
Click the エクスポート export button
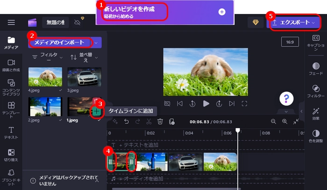[294, 22]
